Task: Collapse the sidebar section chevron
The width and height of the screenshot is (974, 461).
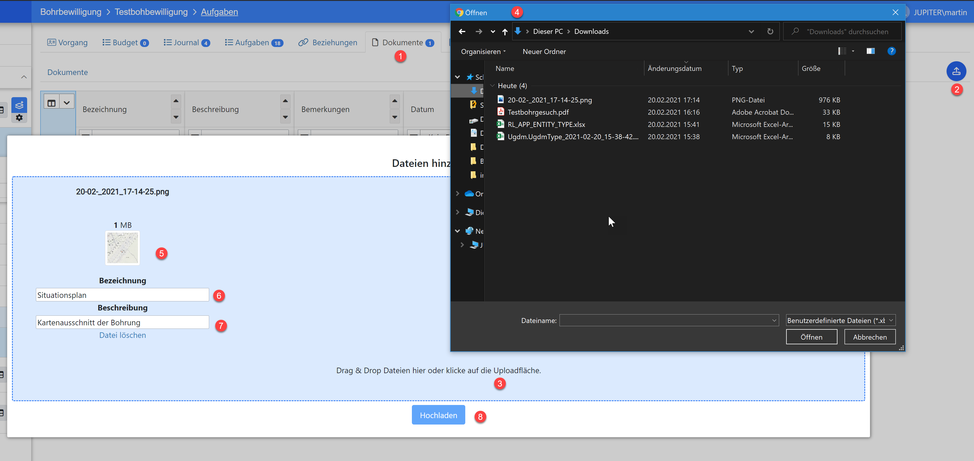Action: [24, 77]
